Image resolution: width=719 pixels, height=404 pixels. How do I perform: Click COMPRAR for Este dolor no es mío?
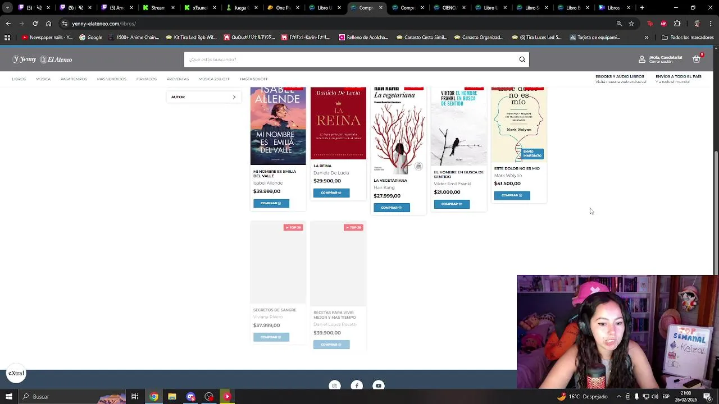click(x=512, y=195)
